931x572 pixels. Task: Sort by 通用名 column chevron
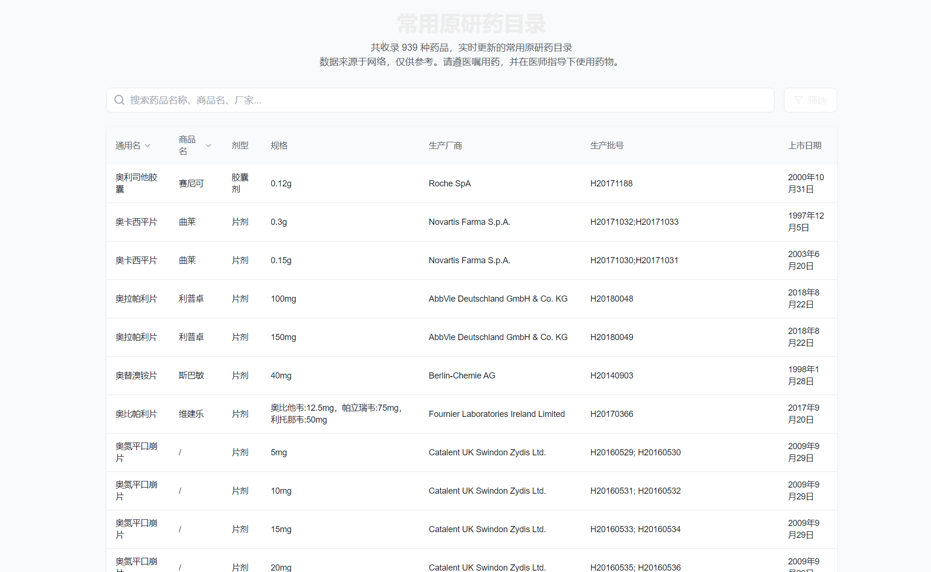pos(148,146)
